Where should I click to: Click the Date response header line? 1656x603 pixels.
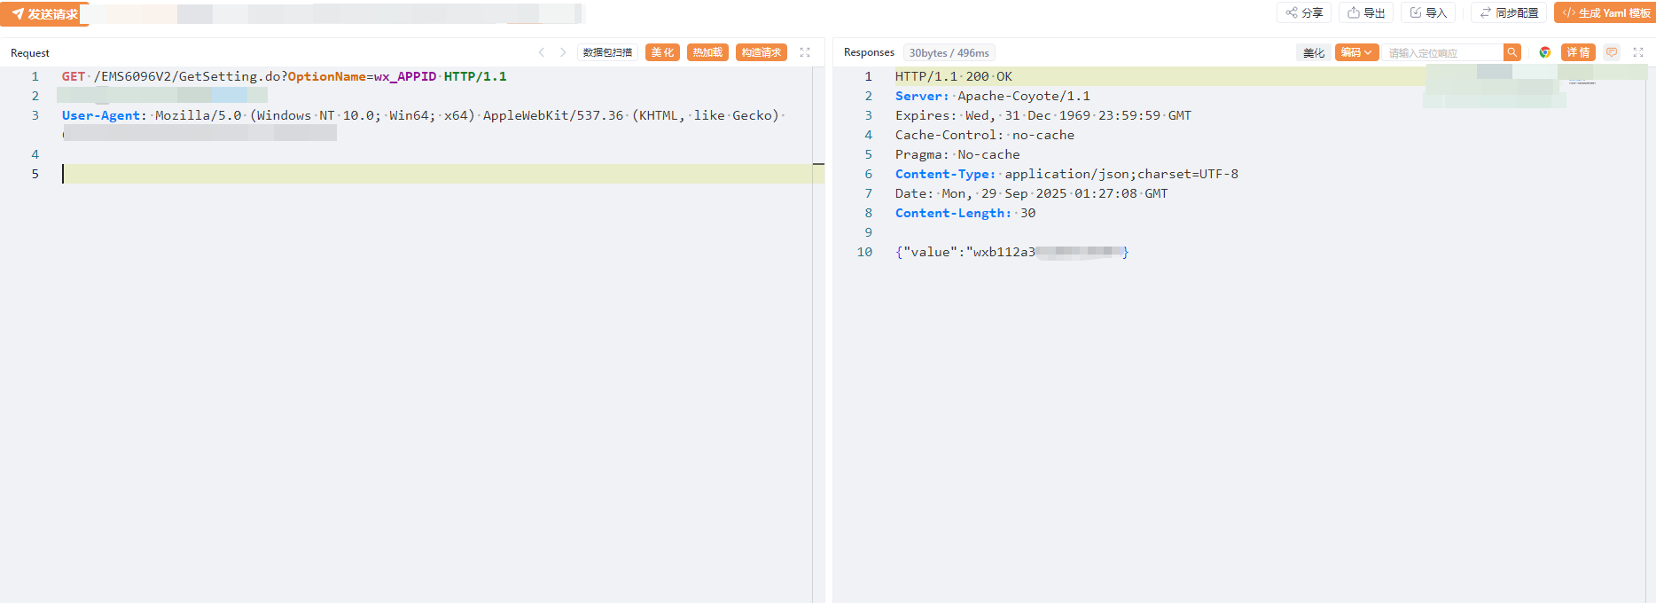click(1032, 193)
